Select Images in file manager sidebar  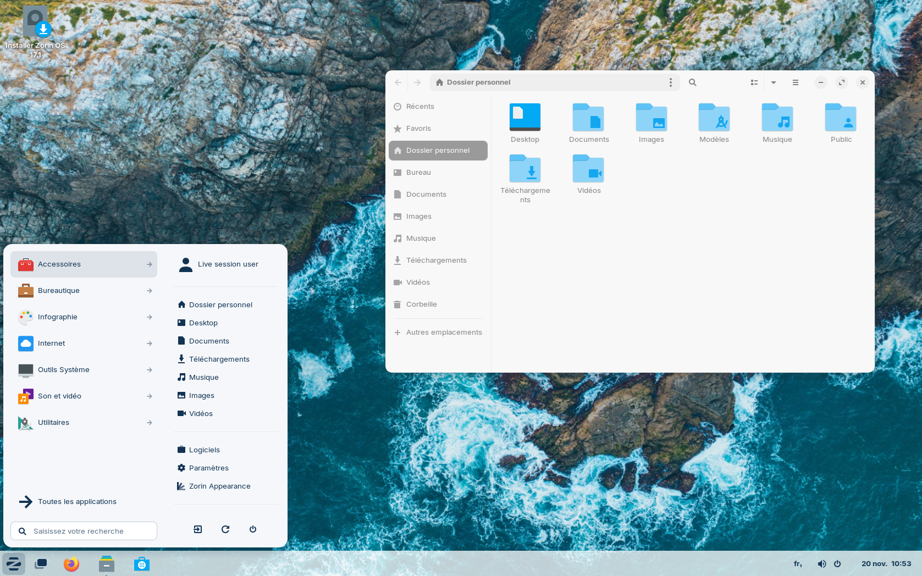pos(438,217)
